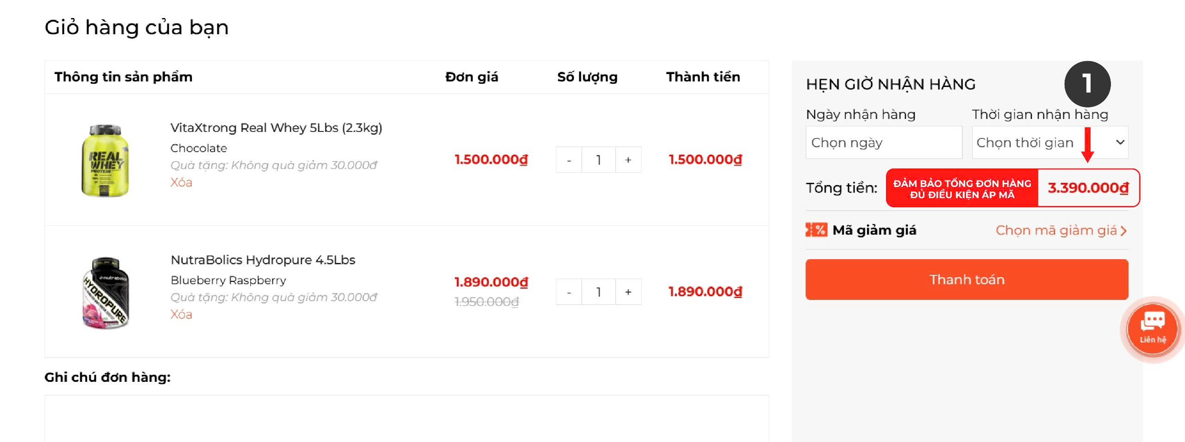Click the NutraBolics Hydropure product image
Viewport: 1185px width, 442px height.
(106, 293)
